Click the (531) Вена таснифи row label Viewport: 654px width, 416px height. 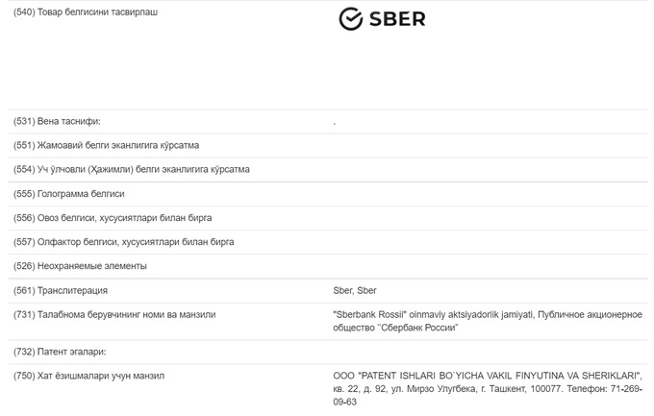click(57, 122)
